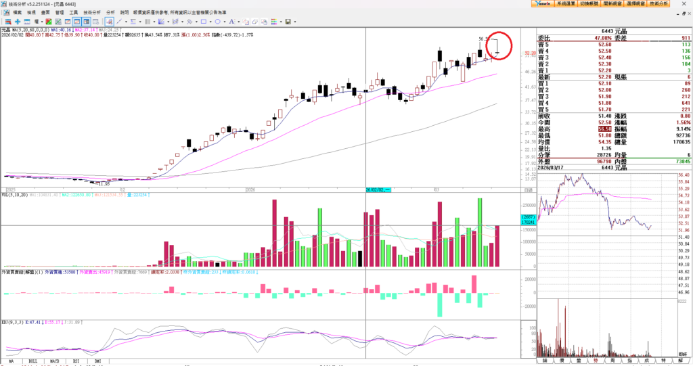Open the color palette grid icon
This screenshot has width=693, height=366.
(273, 22)
